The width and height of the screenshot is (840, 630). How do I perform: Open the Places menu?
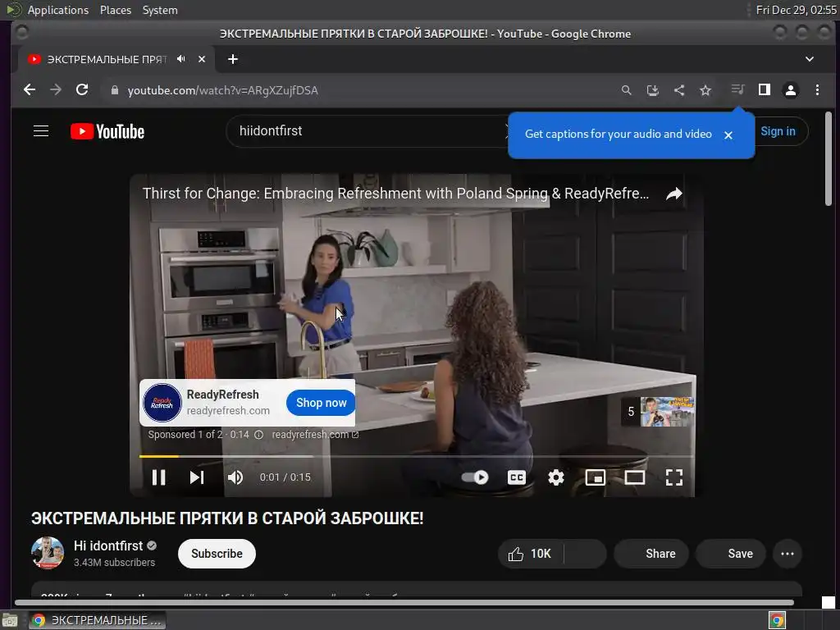115,10
